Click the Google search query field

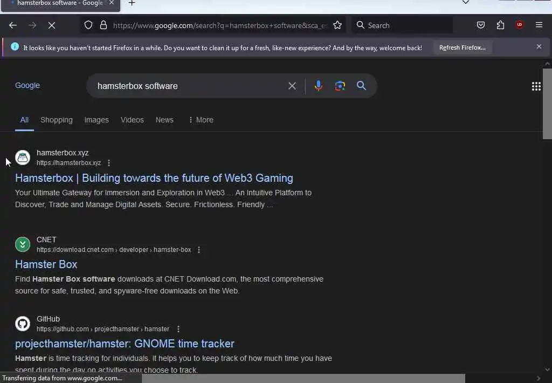pyautogui.click(x=190, y=86)
